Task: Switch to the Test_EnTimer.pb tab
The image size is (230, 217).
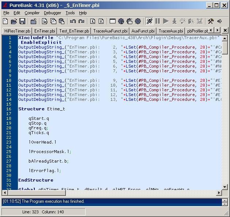Action: click(x=74, y=31)
